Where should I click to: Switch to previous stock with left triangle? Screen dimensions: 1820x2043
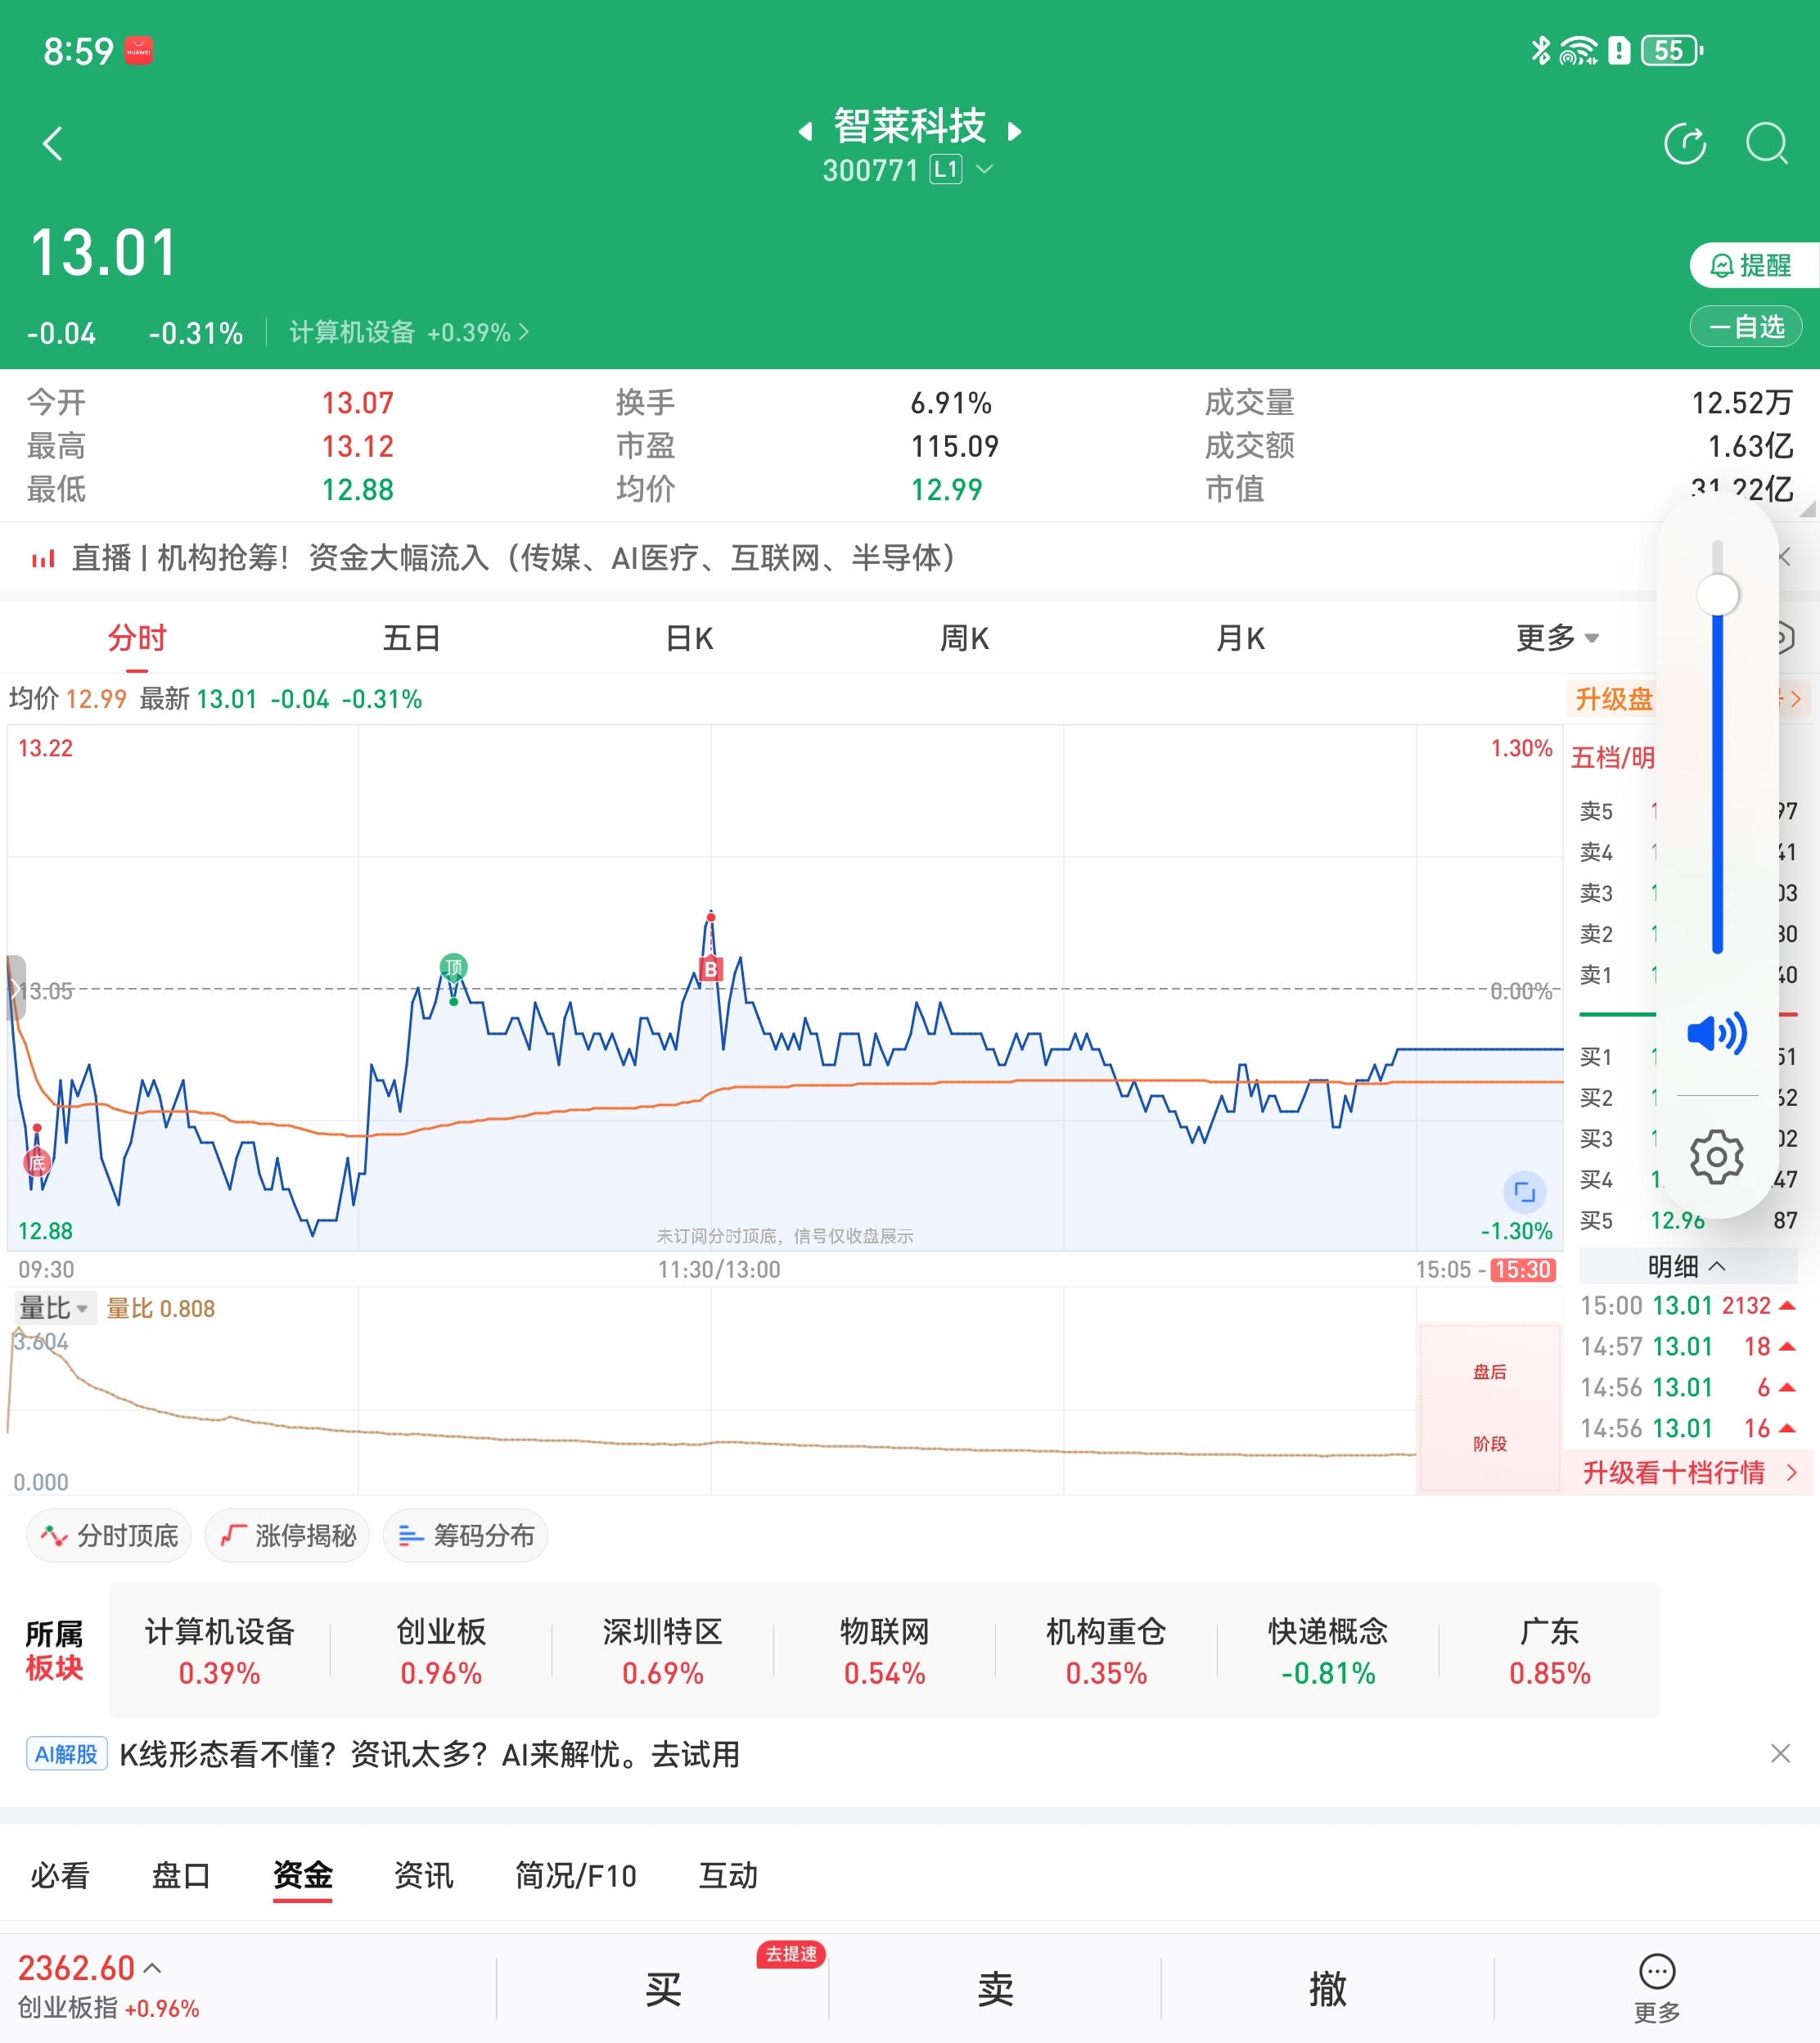(x=805, y=131)
